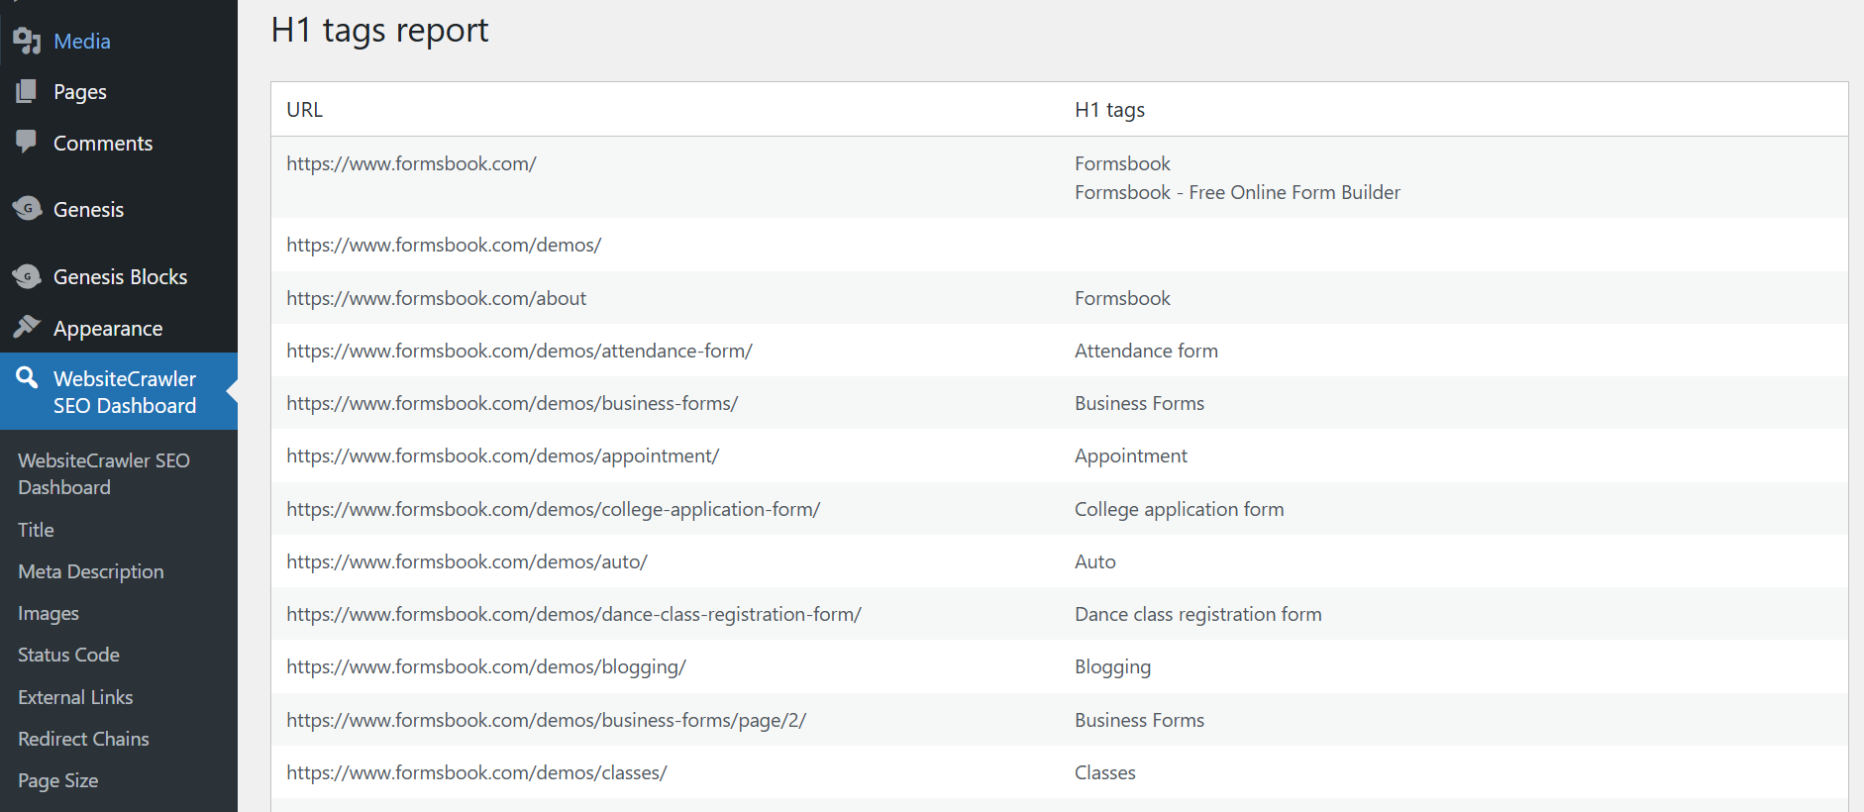This screenshot has height=812, width=1864.
Task: Click the dance-class-registration-form URL
Action: coord(573,614)
